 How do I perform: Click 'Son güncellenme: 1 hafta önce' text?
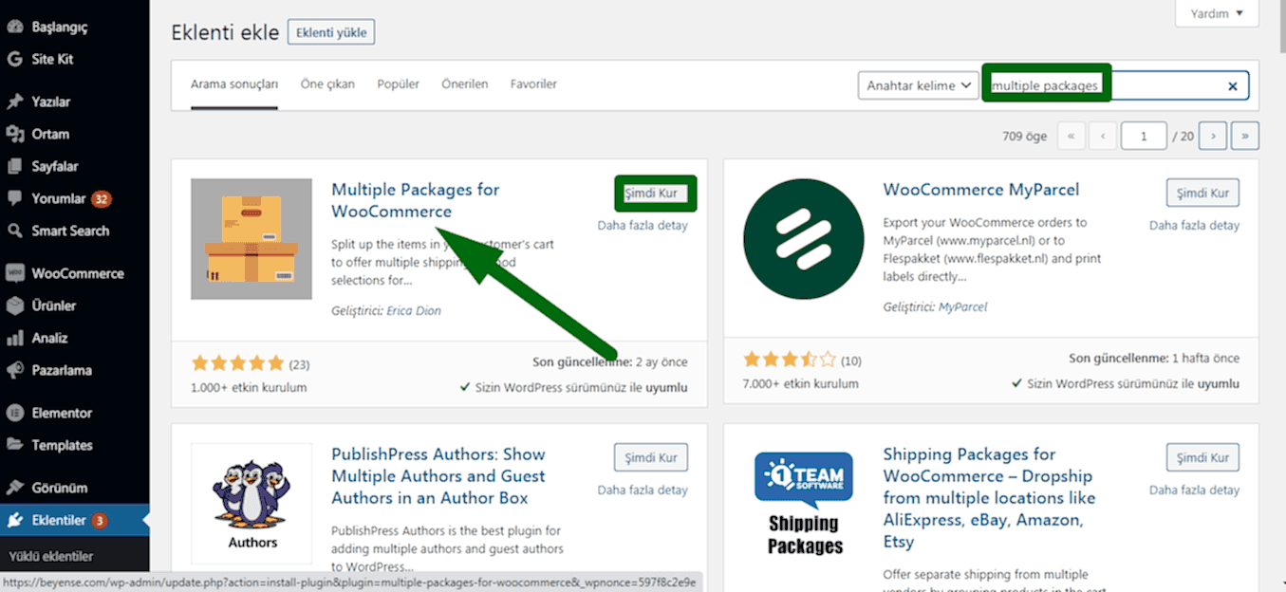point(1154,359)
